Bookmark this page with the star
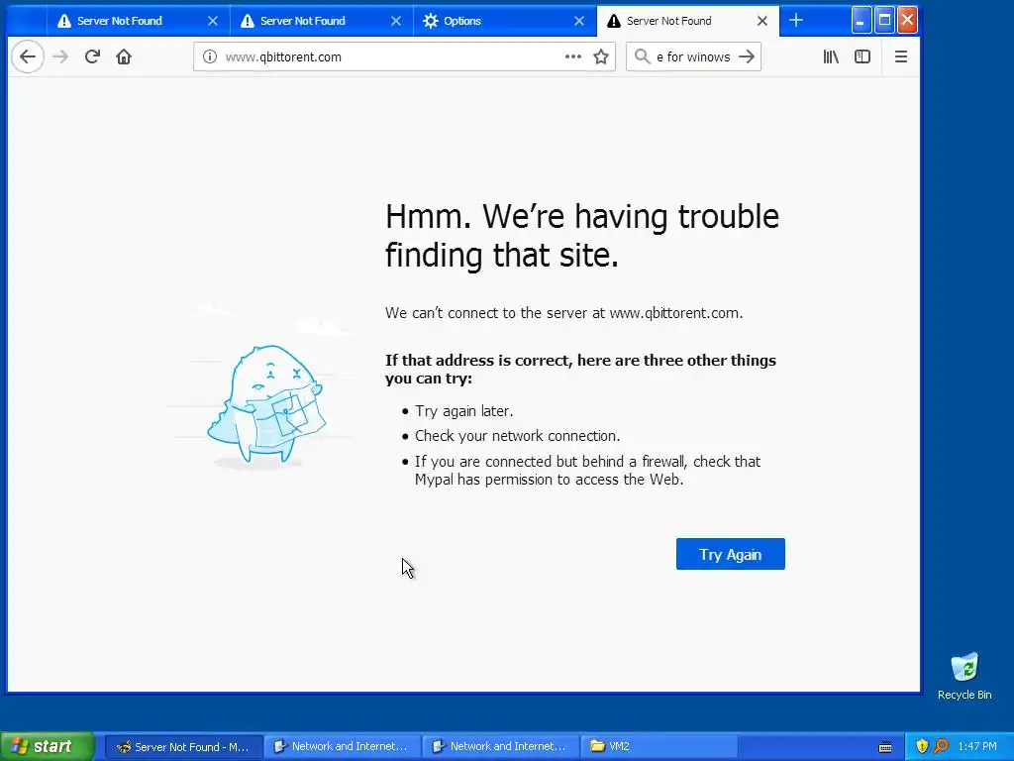Screen dimensions: 1014x761 click(601, 56)
